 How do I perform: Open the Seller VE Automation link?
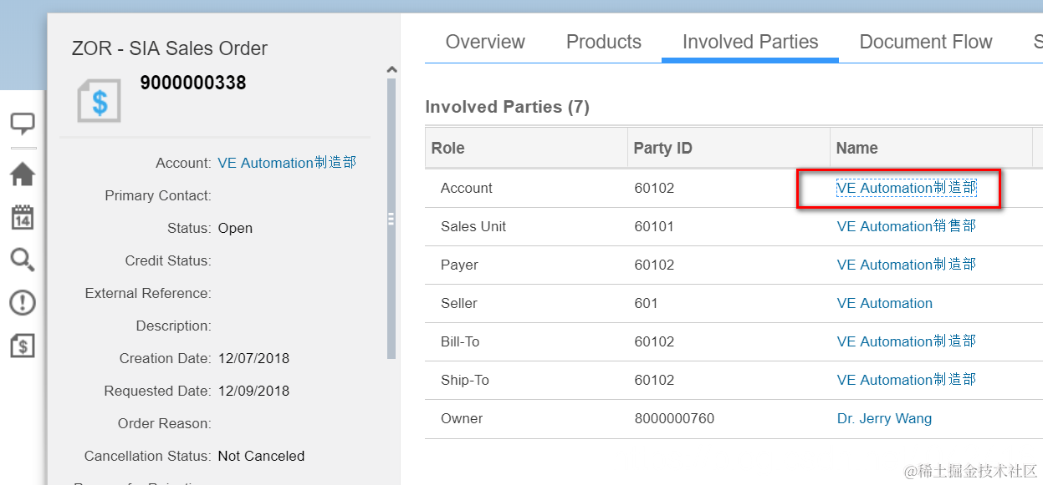pos(884,303)
